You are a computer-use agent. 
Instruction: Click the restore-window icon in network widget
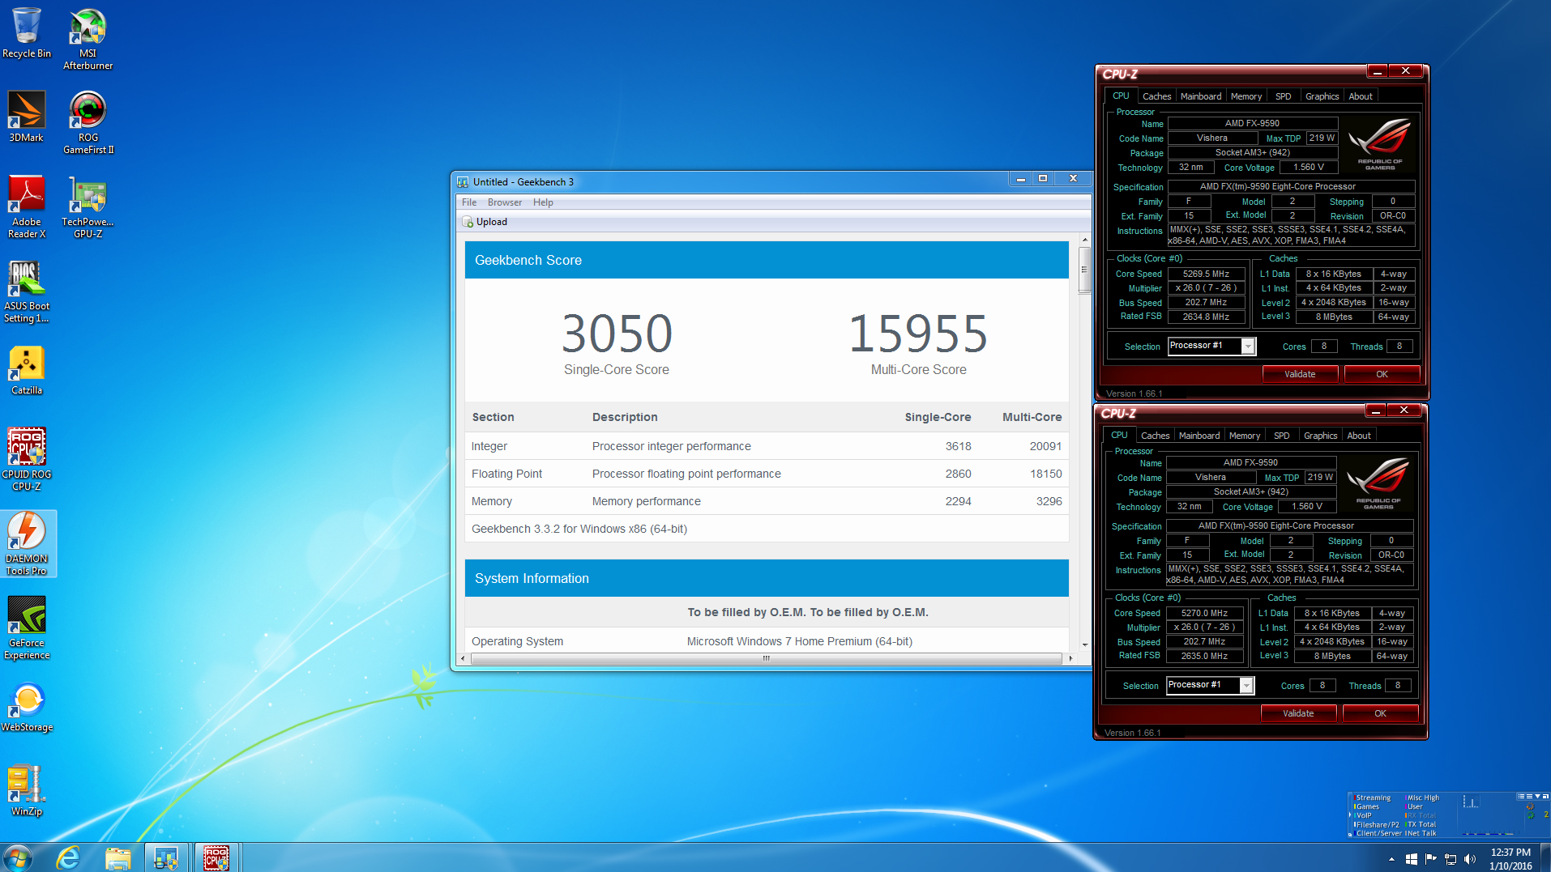pyautogui.click(x=1545, y=797)
